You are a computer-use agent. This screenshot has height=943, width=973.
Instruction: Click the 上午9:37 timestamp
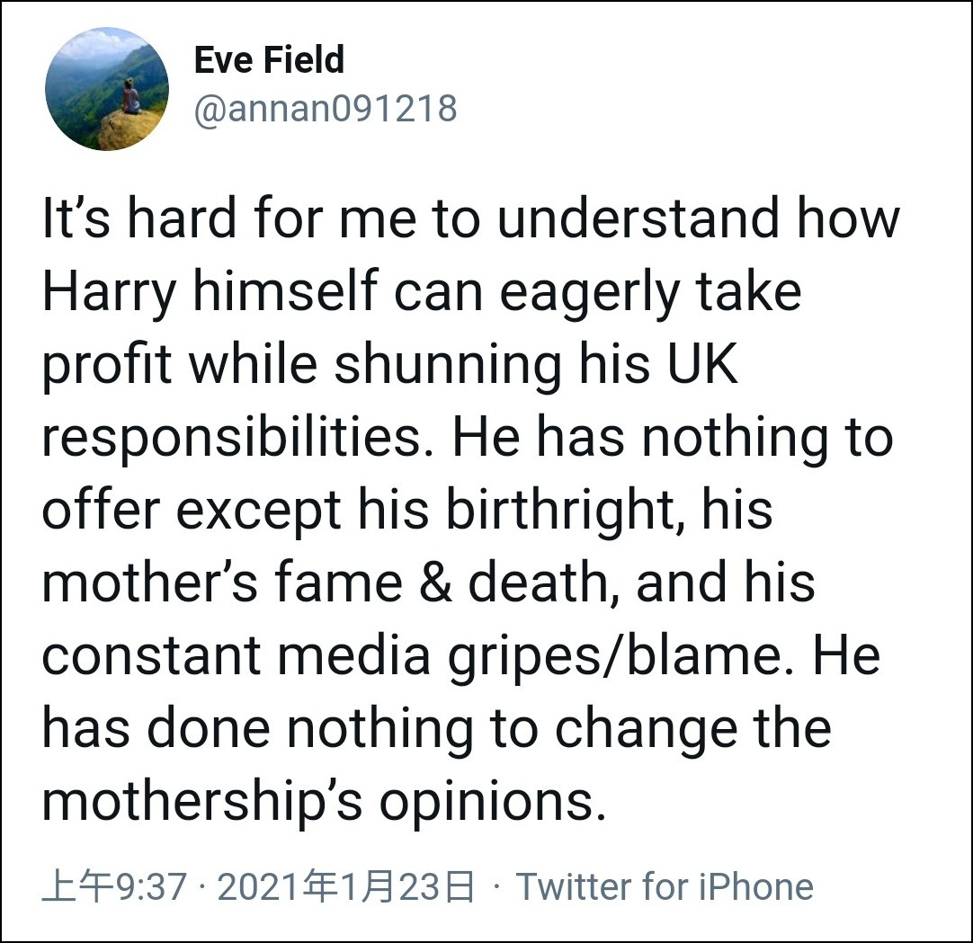tap(114, 887)
